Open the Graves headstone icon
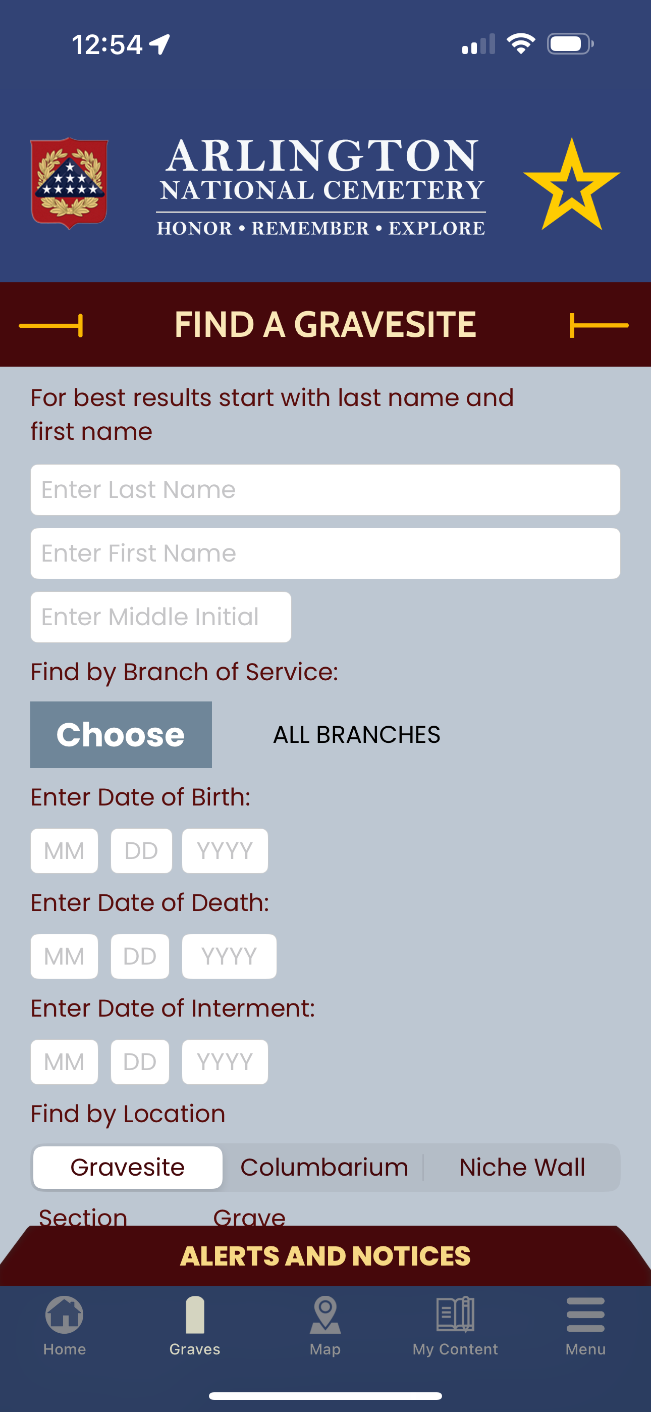The height and width of the screenshot is (1412, 651). point(195,1315)
